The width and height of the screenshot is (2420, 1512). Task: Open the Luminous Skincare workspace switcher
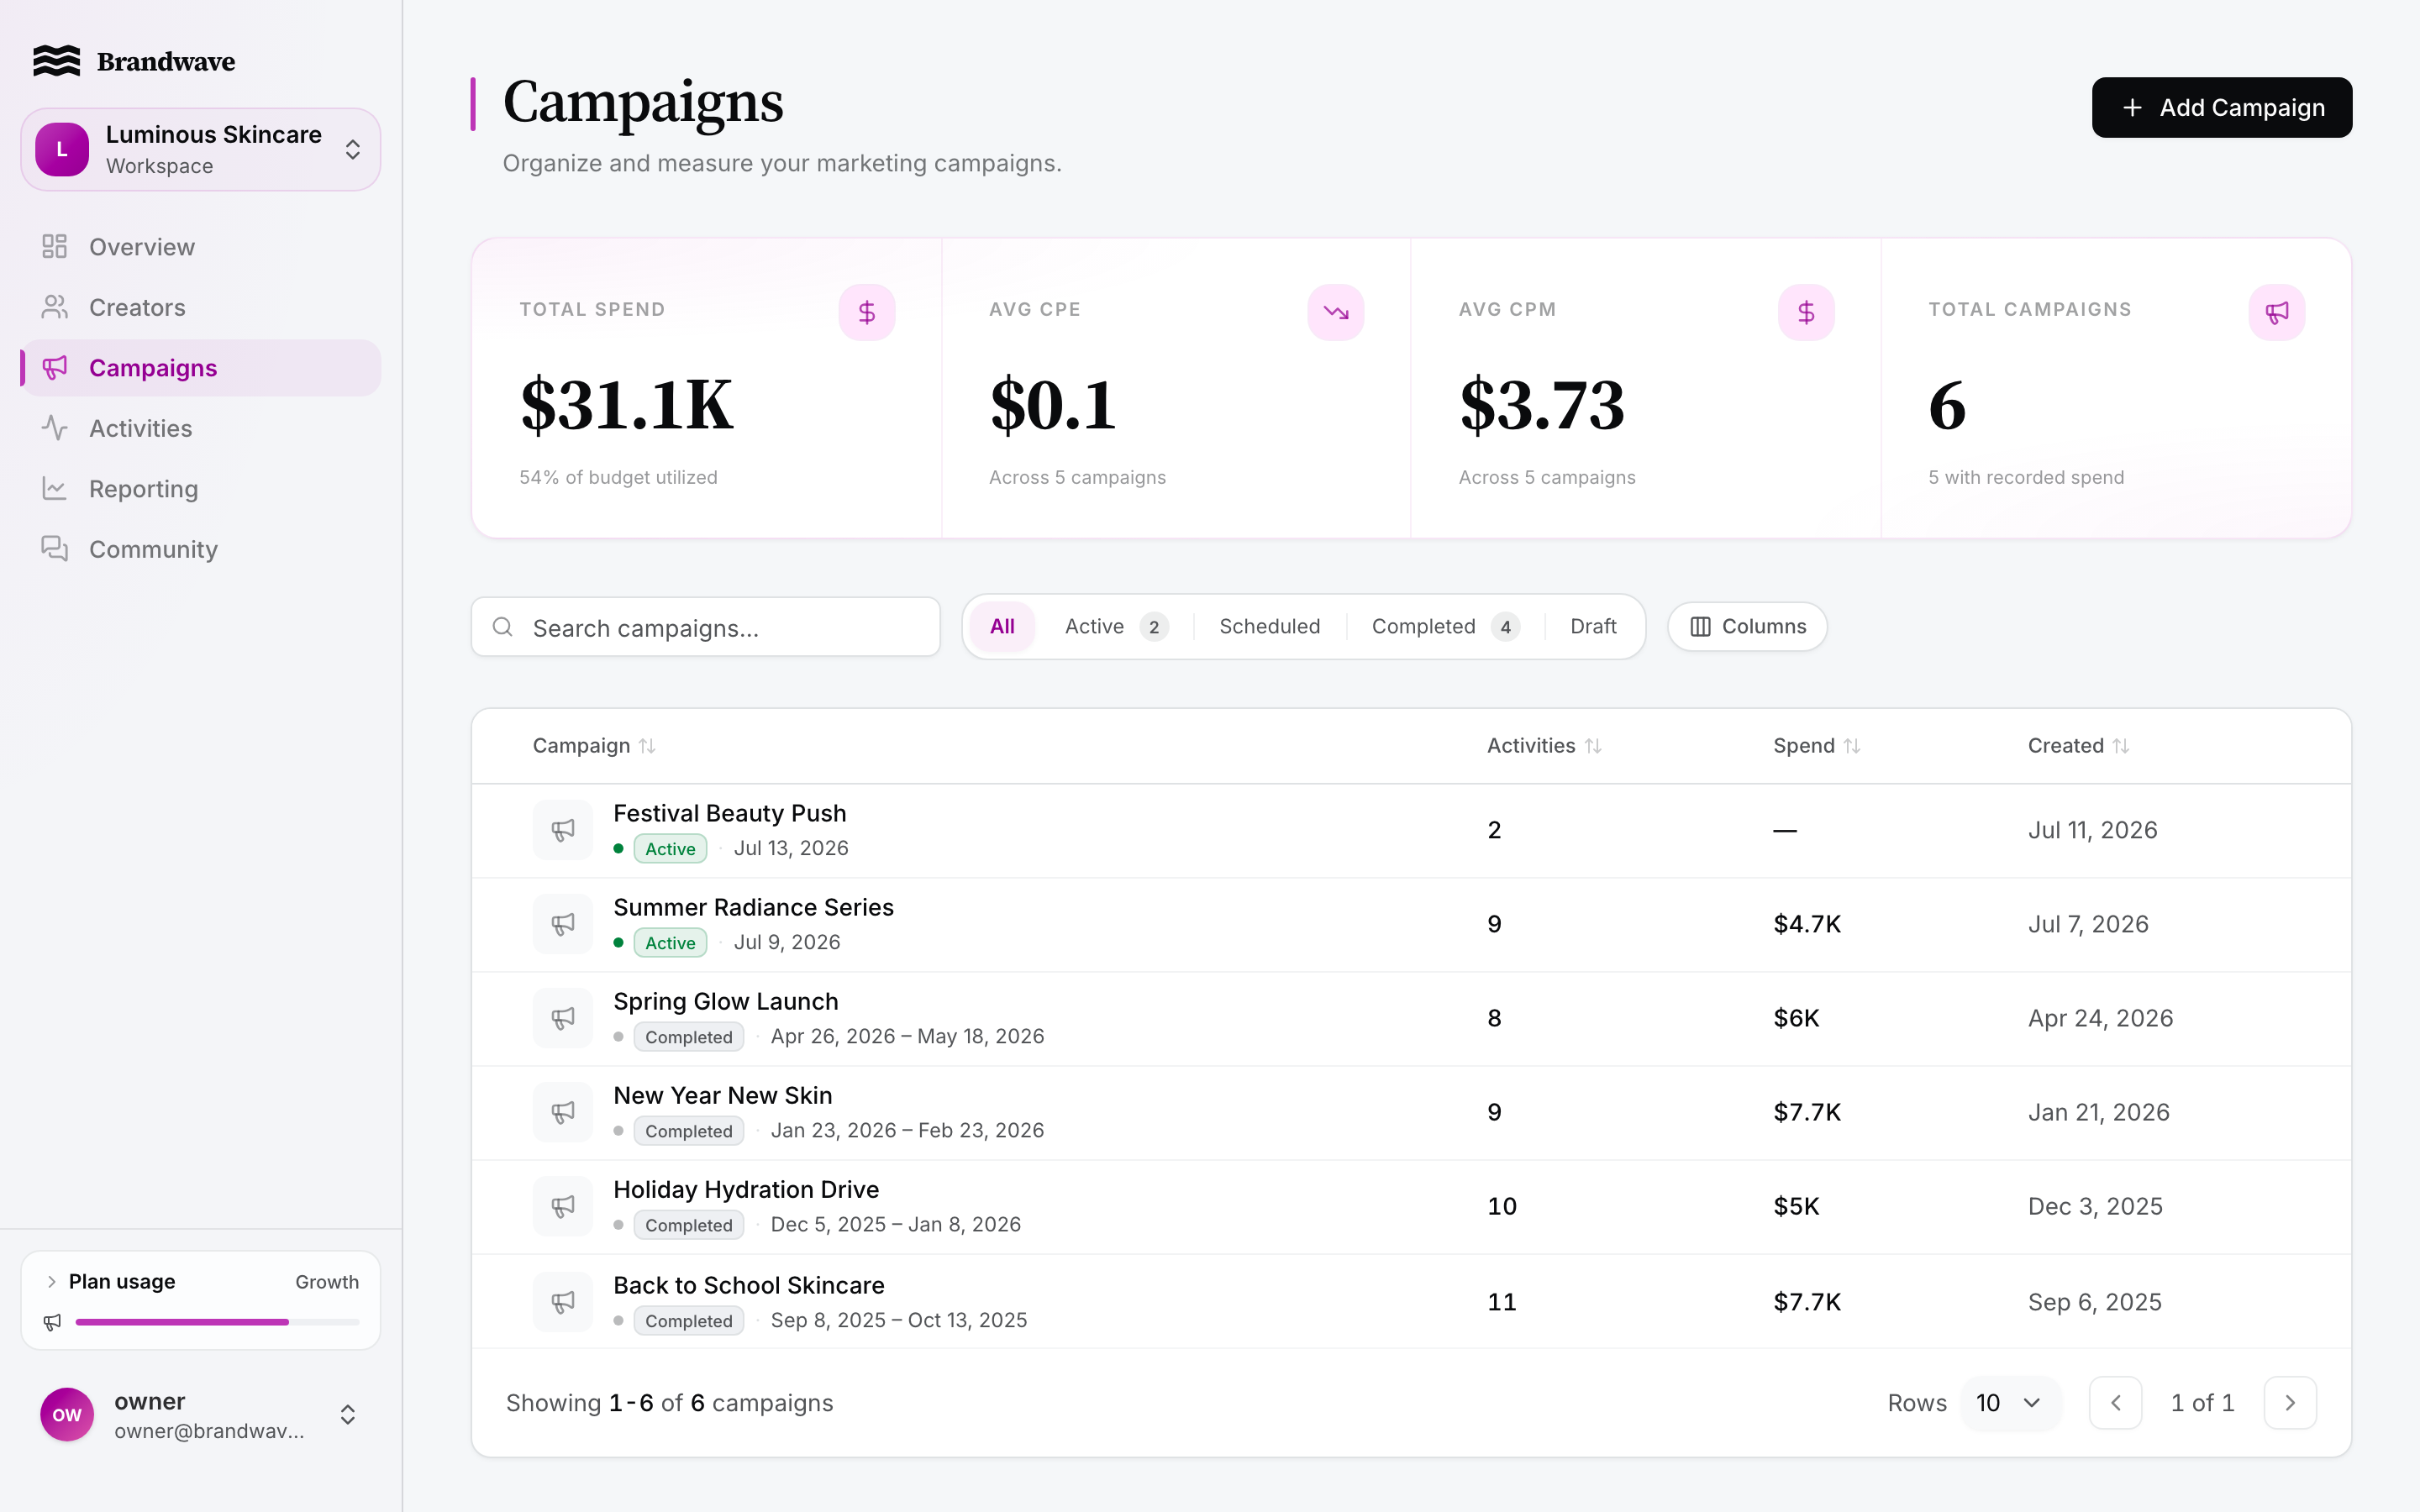tap(200, 149)
